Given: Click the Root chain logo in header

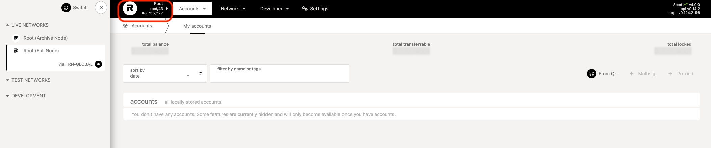Looking at the screenshot, I should pos(130,9).
